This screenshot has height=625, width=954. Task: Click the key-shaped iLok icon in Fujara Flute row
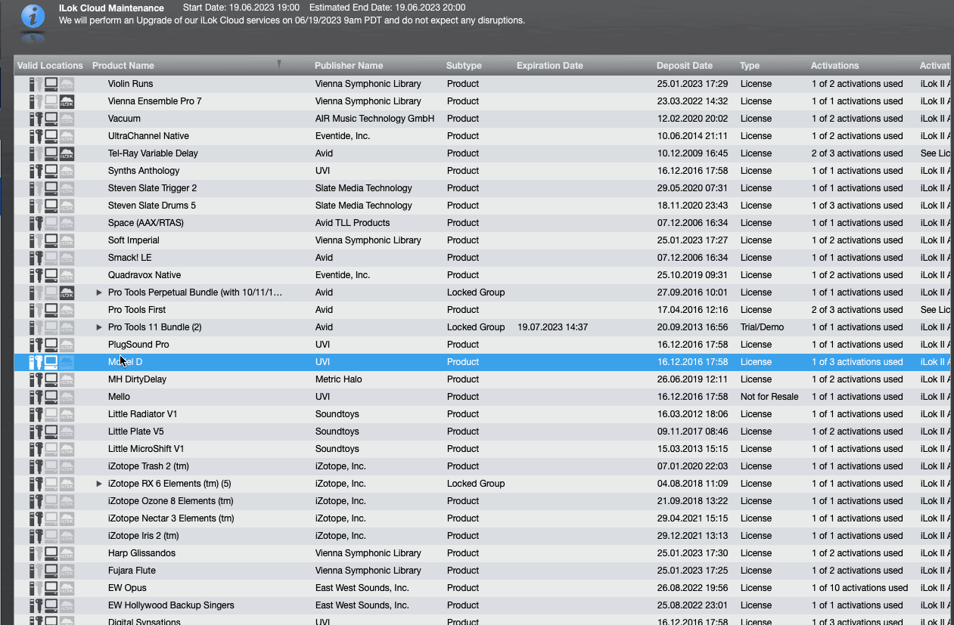pos(39,571)
